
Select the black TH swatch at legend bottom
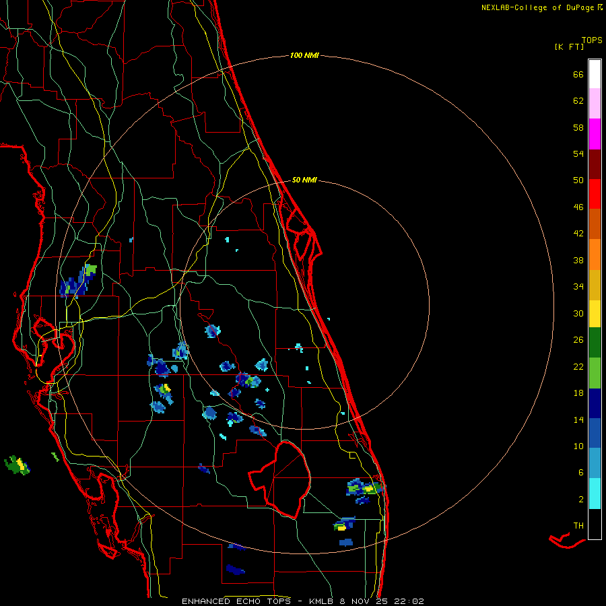click(x=595, y=524)
